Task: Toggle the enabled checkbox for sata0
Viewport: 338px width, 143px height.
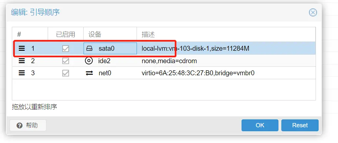Action: tap(65, 49)
